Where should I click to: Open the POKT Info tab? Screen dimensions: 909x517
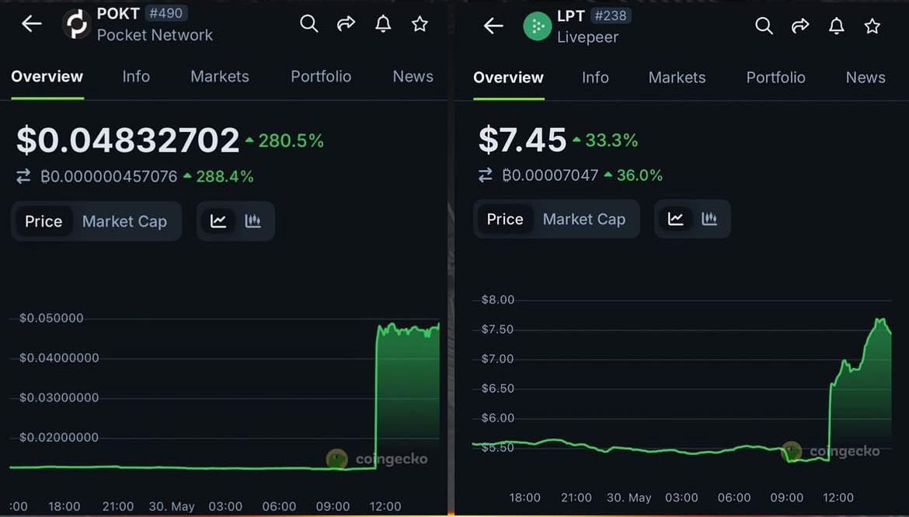coord(136,76)
